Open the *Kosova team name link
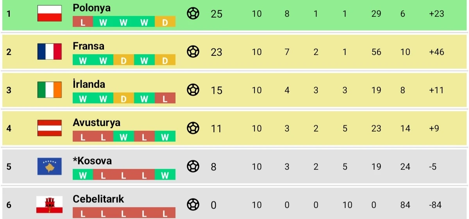This screenshot has height=219, width=469. [x=92, y=161]
